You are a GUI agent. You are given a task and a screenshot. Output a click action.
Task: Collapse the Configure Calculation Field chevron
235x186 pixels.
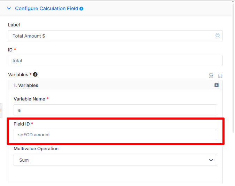pyautogui.click(x=9, y=8)
